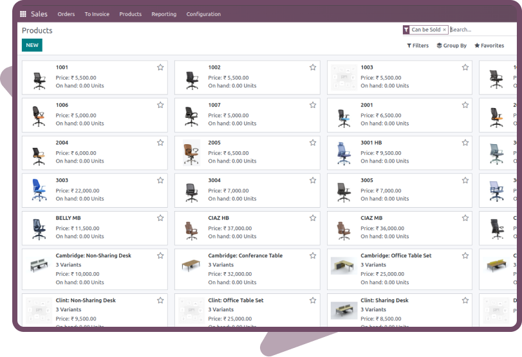Open the Orders menu
The height and width of the screenshot is (357, 522).
point(66,14)
